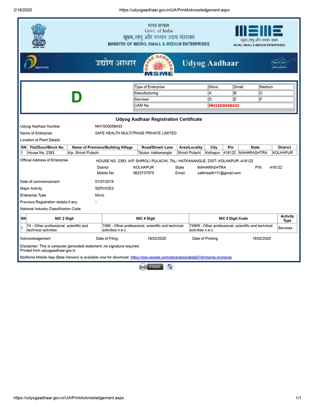The image size is (315, 408).
Task: Click the MAHARASHTRA State cell in plant table
Action: tap(255, 153)
